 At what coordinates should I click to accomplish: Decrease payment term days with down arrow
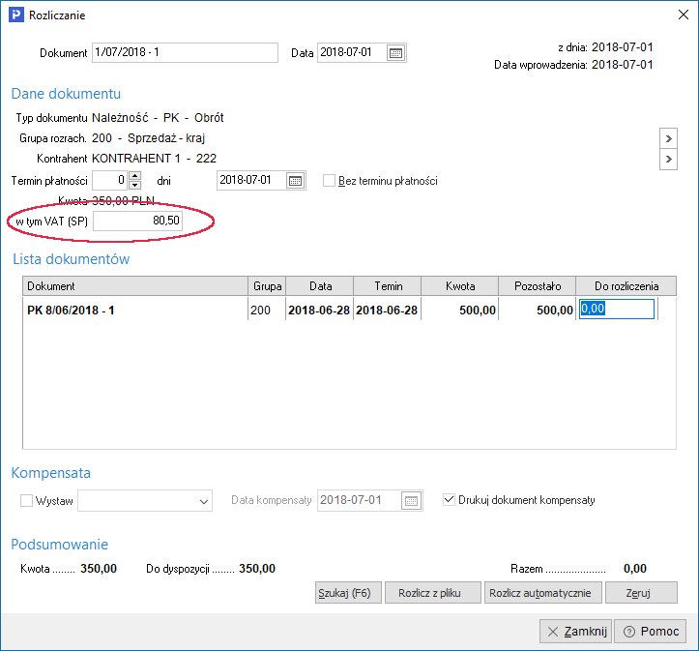click(135, 185)
